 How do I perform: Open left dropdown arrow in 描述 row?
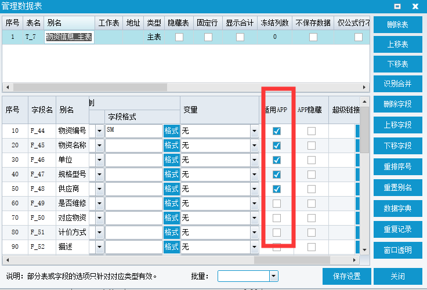[x=99, y=247]
